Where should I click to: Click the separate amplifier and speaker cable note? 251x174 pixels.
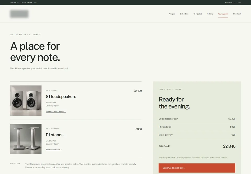[x=81, y=166]
